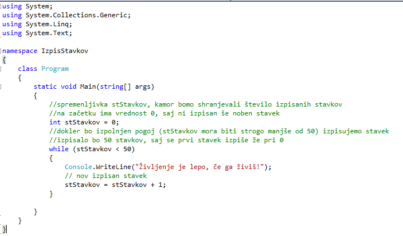Click the "stStavkov + 1" increment expression
The width and height of the screenshot is (403, 236).
[x=137, y=185]
